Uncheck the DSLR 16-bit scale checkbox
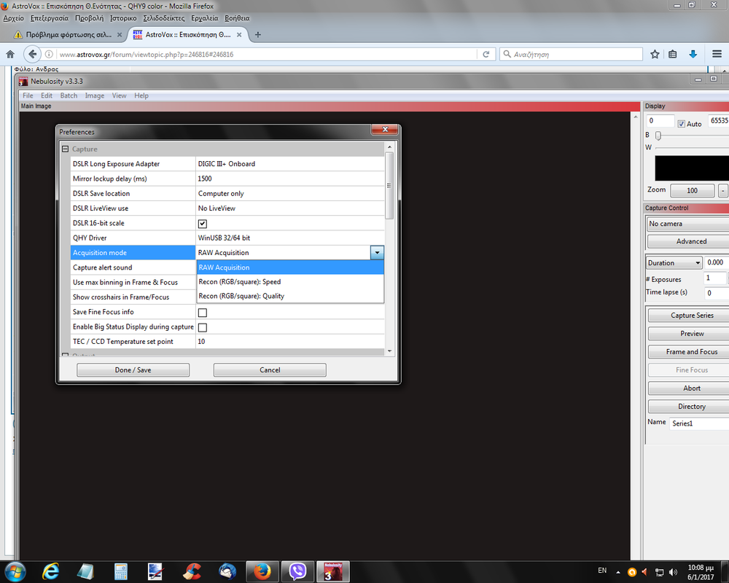This screenshot has height=583, width=729. tap(203, 224)
